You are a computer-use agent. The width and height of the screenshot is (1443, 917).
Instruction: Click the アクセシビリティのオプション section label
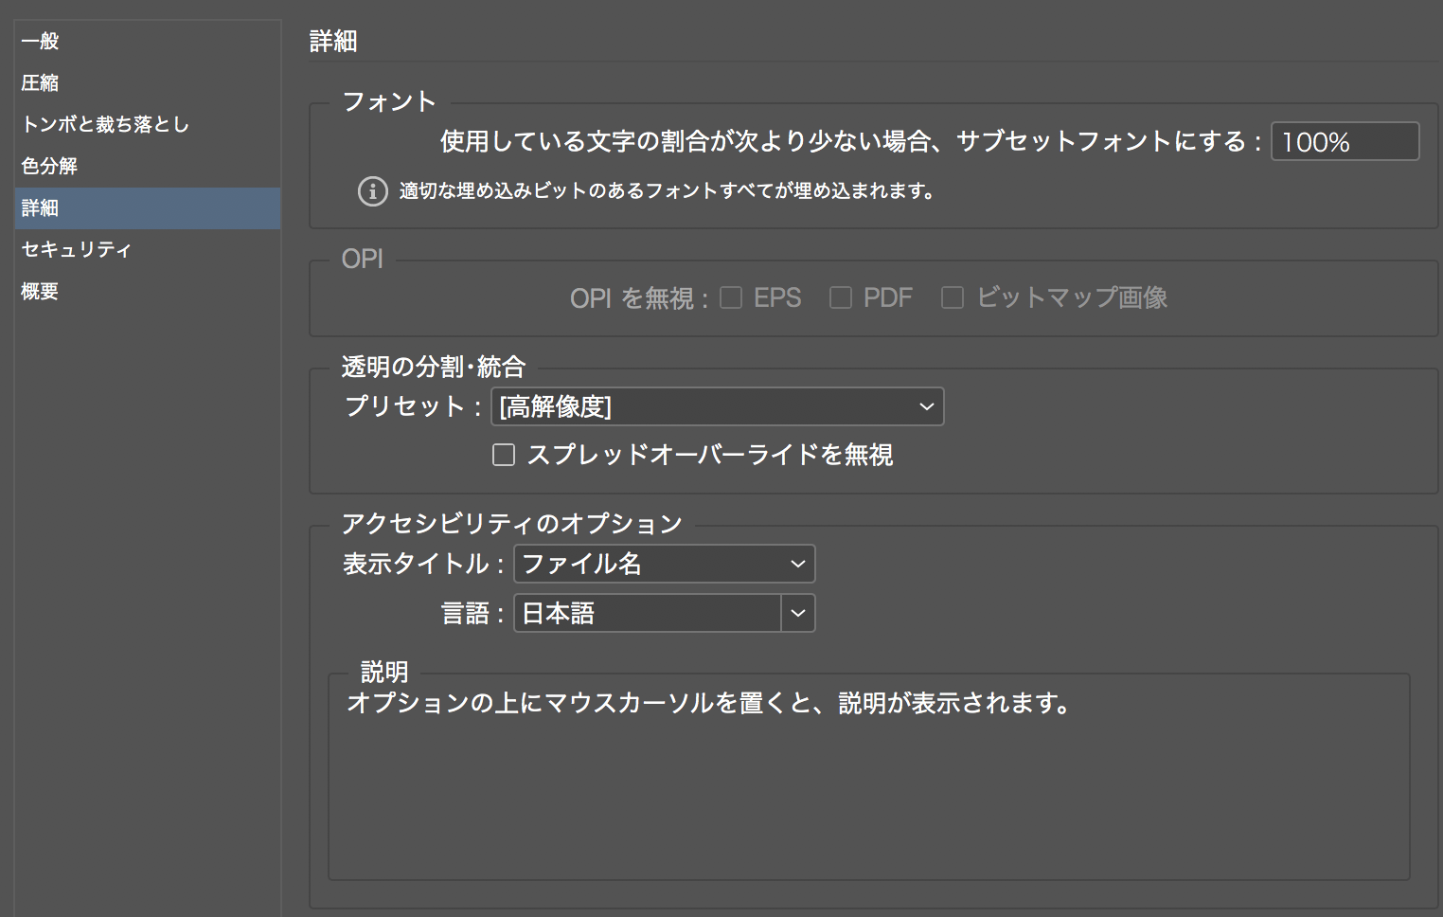click(511, 524)
